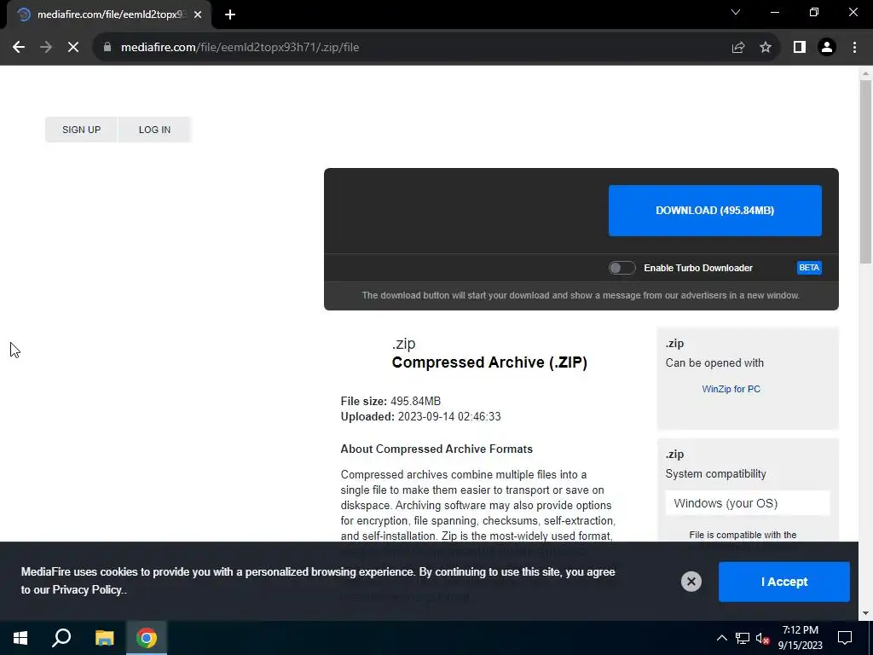Image resolution: width=873 pixels, height=655 pixels.
Task: Open a new browser tab
Action: 230,14
